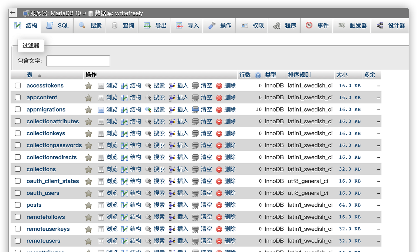Screen dimensions: 417x252
Task: Navigate back using the arrow icon
Action: pos(12,13)
